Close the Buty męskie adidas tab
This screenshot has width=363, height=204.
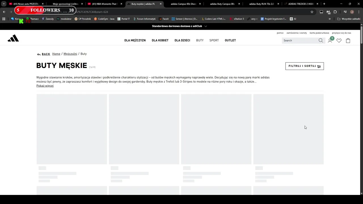(161, 4)
